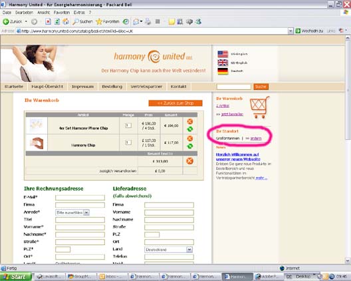Select the German flag language icon
351x281 pixels.
[x=223, y=71]
